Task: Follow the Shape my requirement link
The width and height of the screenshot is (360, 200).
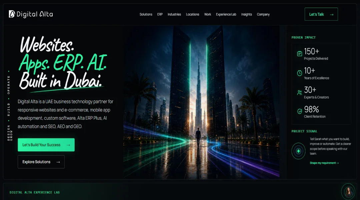Action: (324, 163)
